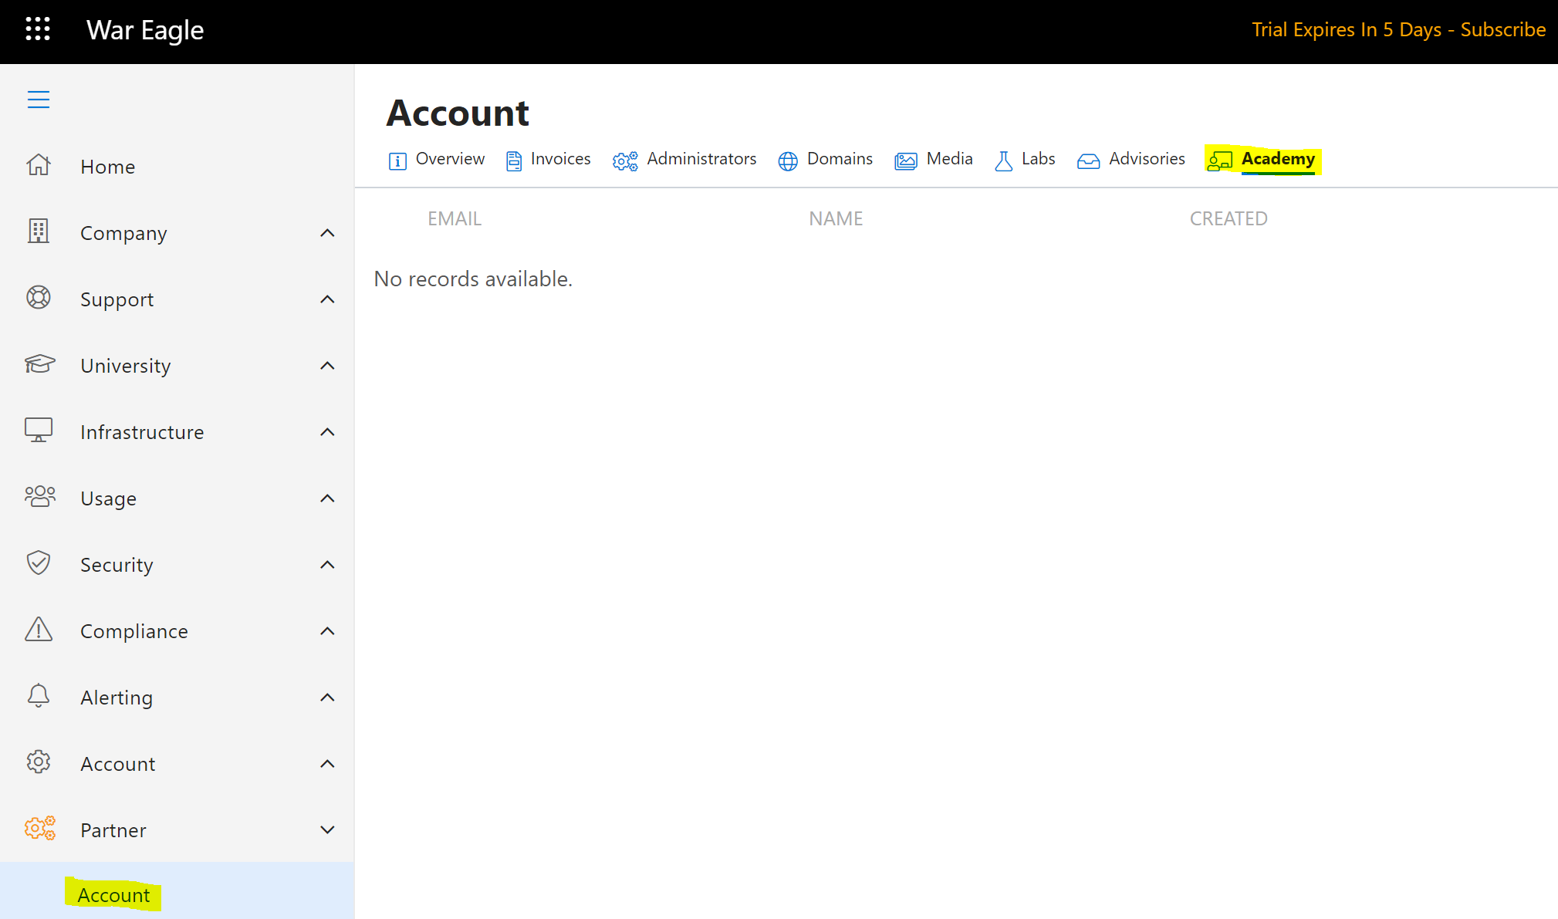1558x919 pixels.
Task: Click the Compliance warning triangle icon
Action: 39,630
